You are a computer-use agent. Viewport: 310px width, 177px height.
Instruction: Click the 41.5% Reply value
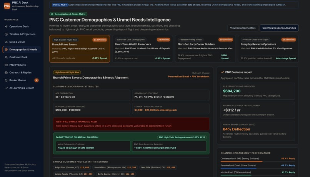pos(288,172)
